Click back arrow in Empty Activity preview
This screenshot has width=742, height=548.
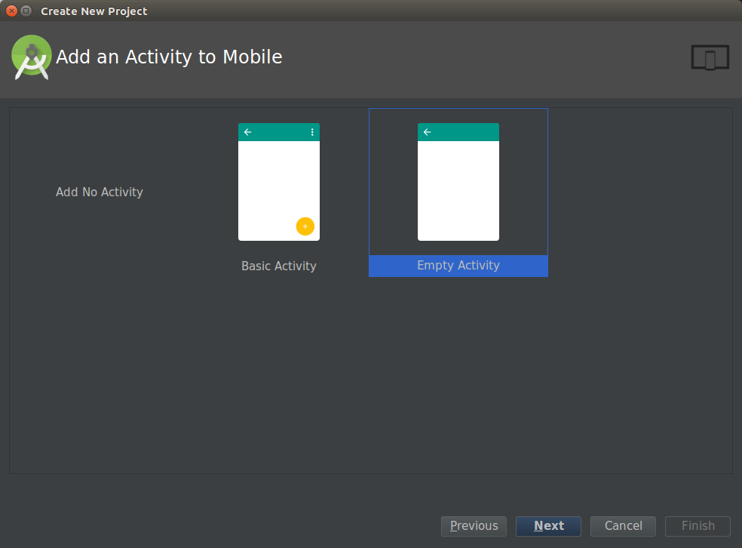point(427,132)
